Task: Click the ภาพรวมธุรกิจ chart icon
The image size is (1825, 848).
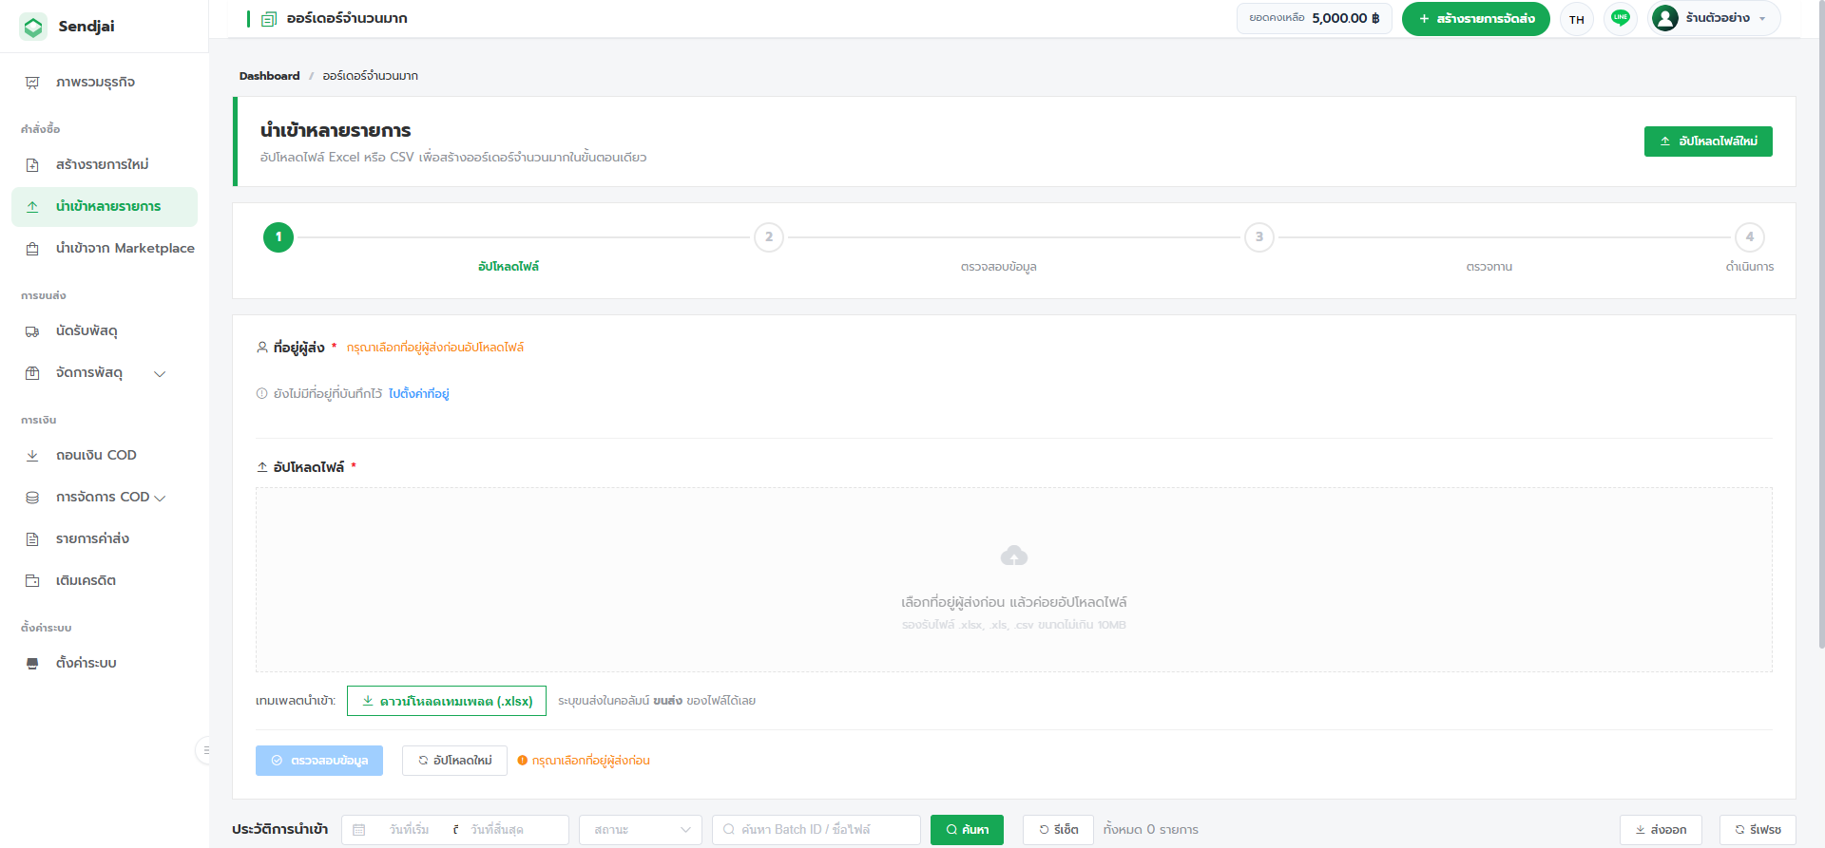Action: 32,83
